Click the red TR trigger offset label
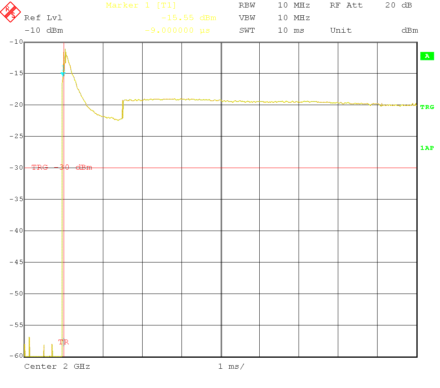This screenshot has width=440, height=388. tap(64, 342)
